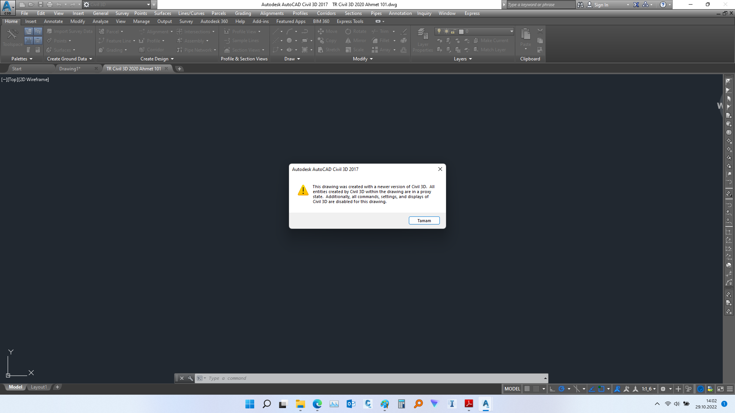Toggle grid display in status bar
The height and width of the screenshot is (413, 735).
[x=527, y=389]
